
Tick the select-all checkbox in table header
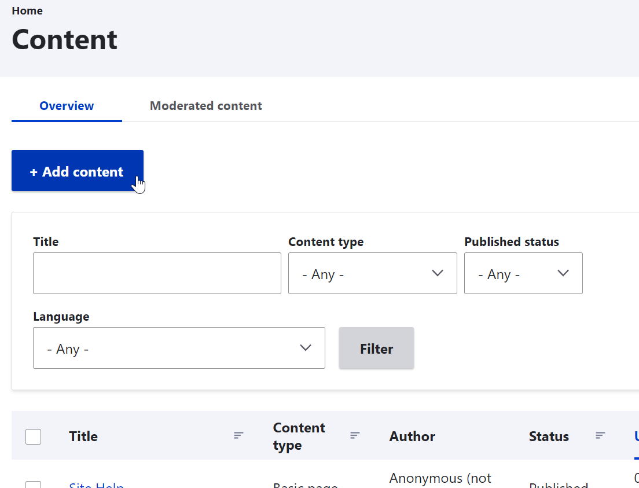(34, 436)
